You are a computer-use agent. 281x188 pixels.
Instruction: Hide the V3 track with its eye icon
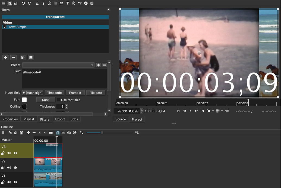pos(15,153)
